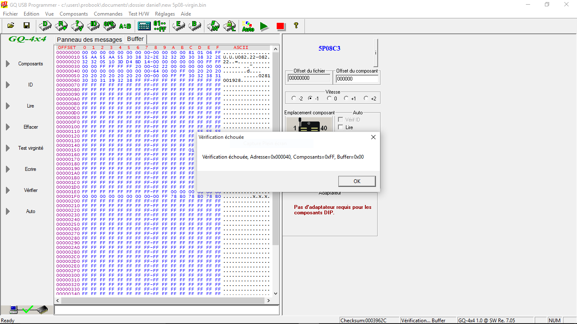Select speed +1 radio button
The height and width of the screenshot is (324, 577).
[x=346, y=98]
